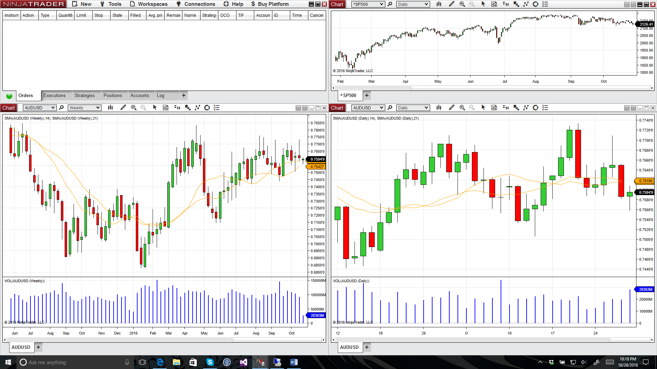Open Indicators icon in daily AUDUSD toolbar

526,108
